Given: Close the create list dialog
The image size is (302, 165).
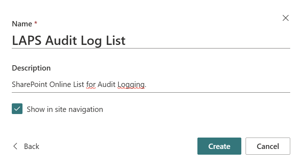Looking at the screenshot, I should [x=286, y=18].
